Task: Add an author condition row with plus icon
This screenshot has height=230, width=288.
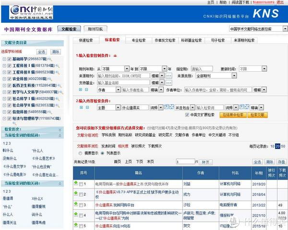Action: (x=81, y=89)
